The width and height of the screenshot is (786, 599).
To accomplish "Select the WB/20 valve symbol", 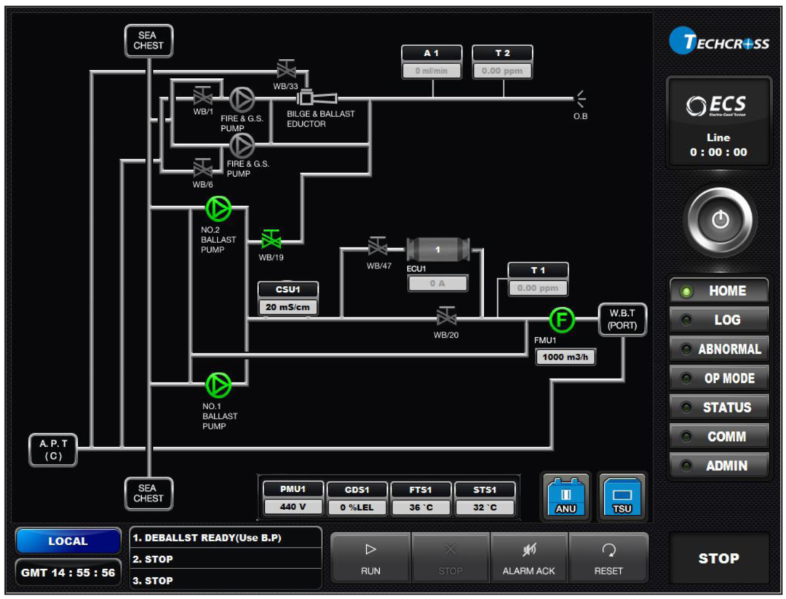I will click(x=445, y=317).
